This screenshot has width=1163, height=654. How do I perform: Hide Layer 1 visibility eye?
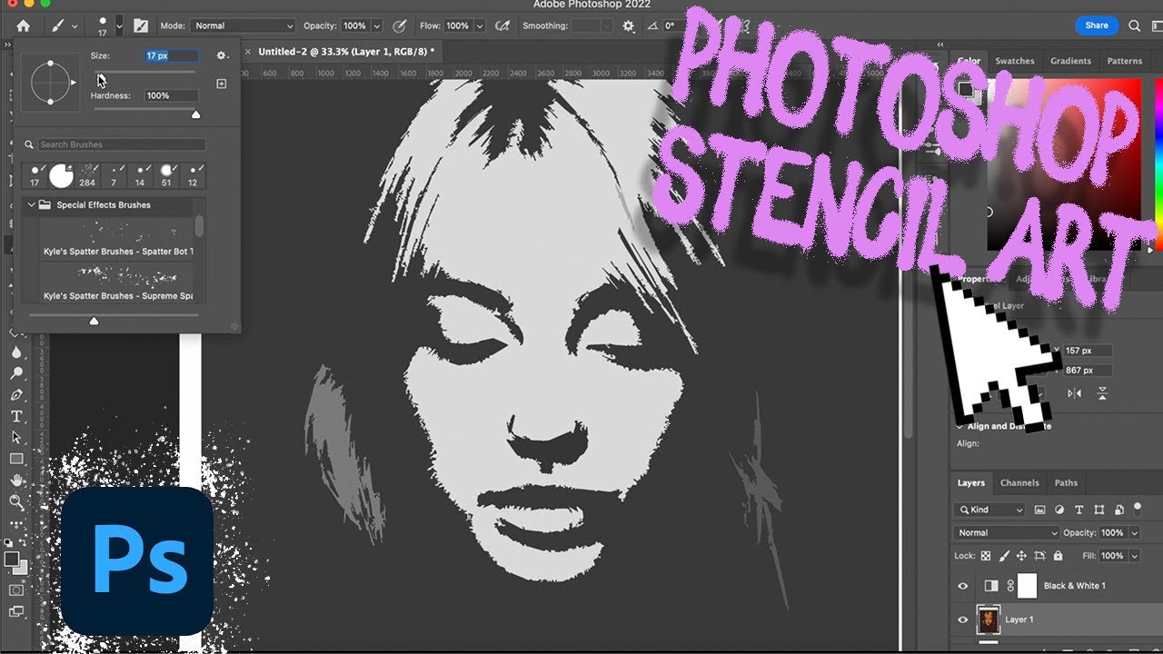click(x=963, y=619)
